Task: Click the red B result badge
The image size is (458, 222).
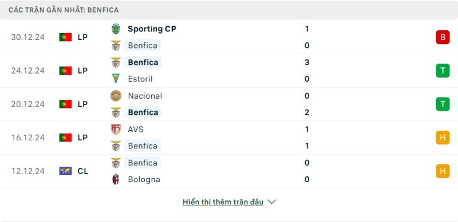Action: tap(443, 37)
